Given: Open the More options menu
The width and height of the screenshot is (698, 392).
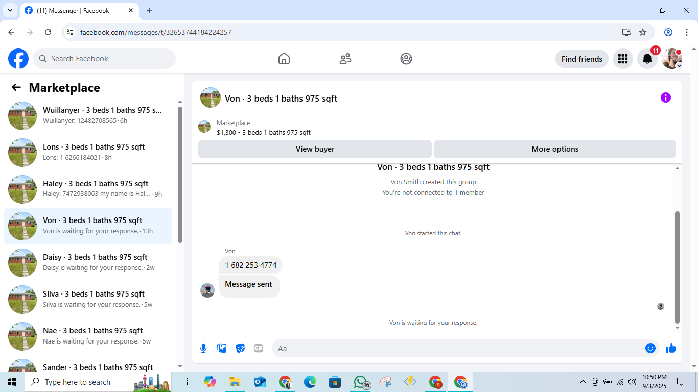Looking at the screenshot, I should click(x=555, y=149).
